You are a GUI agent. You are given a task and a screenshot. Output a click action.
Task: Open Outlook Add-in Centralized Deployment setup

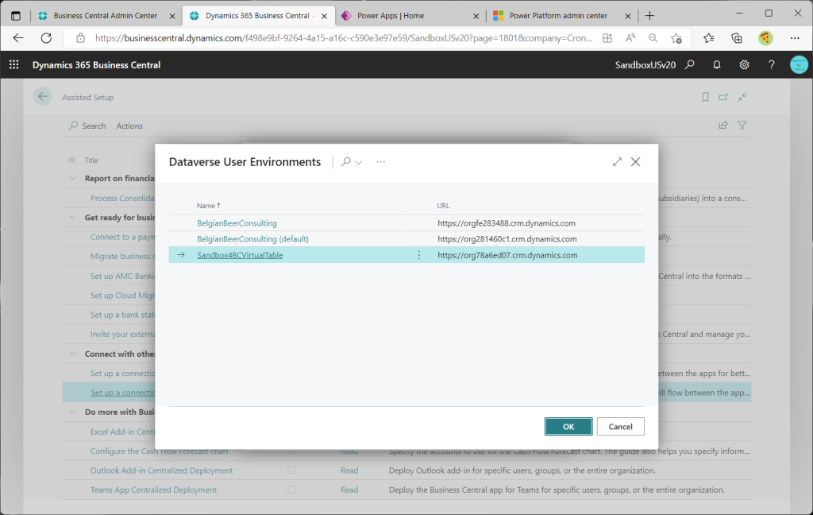click(x=161, y=470)
